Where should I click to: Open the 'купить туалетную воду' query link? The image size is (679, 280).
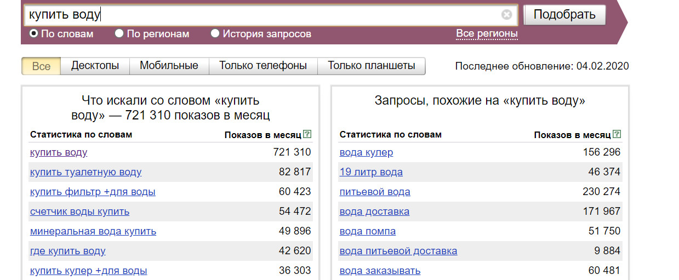(86, 172)
